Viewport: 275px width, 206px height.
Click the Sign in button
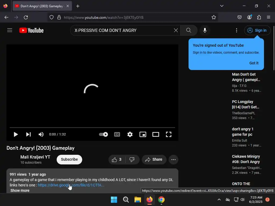[x=257, y=30]
